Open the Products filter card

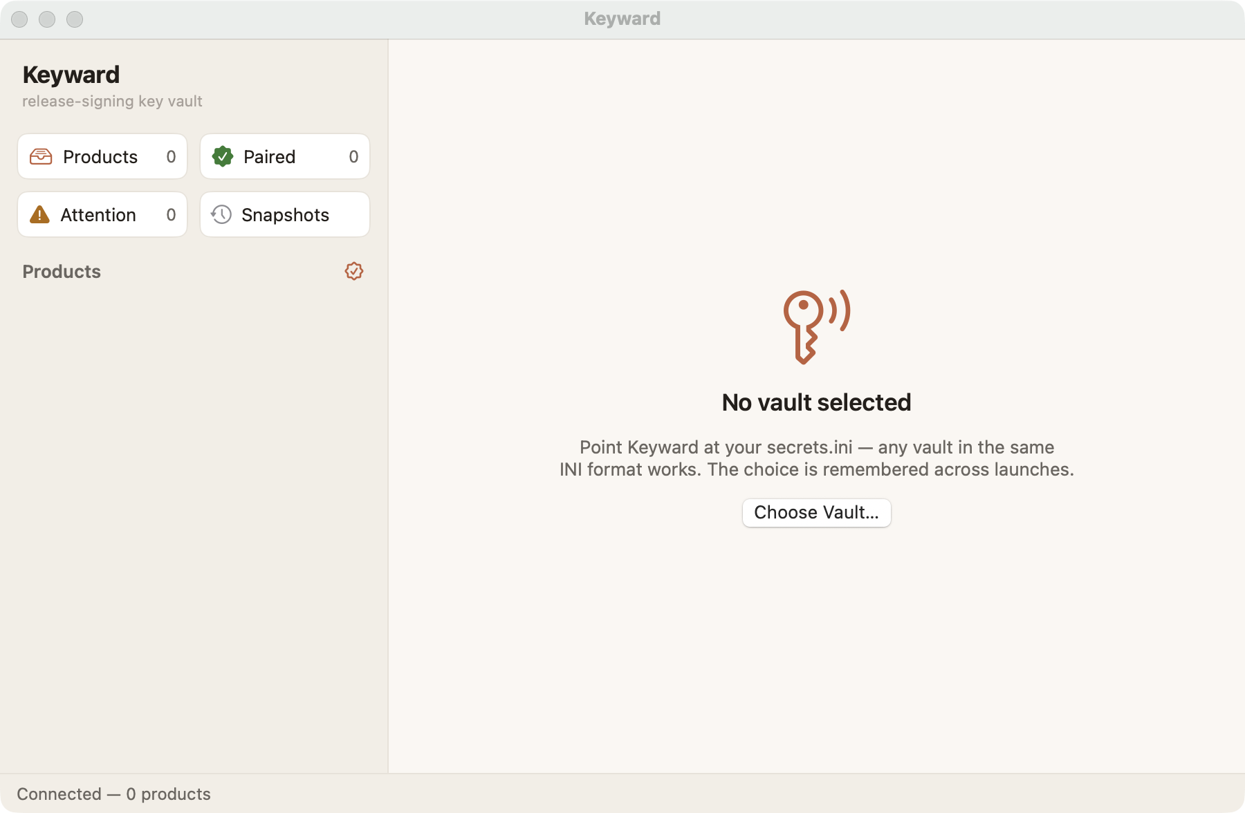point(102,156)
